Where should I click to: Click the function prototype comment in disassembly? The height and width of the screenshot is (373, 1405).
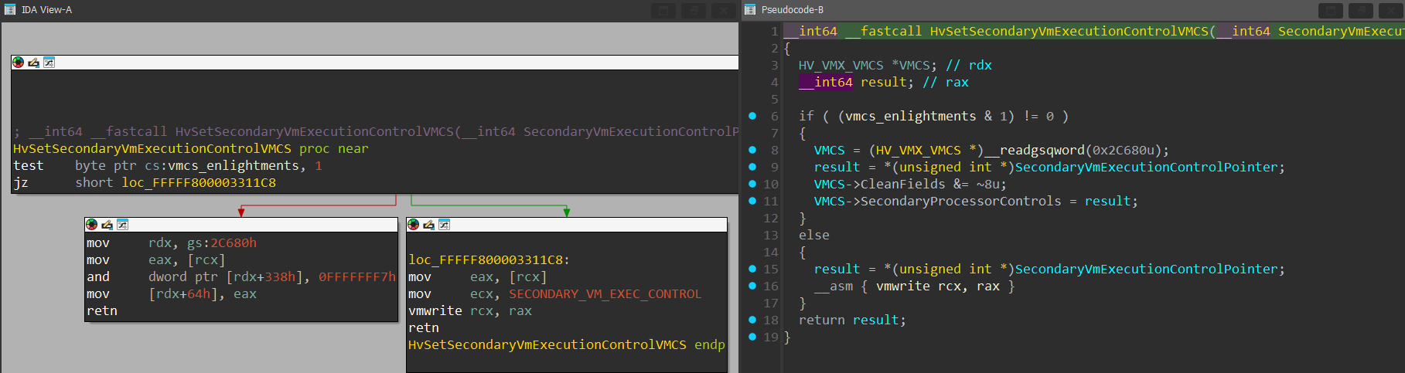point(376,131)
